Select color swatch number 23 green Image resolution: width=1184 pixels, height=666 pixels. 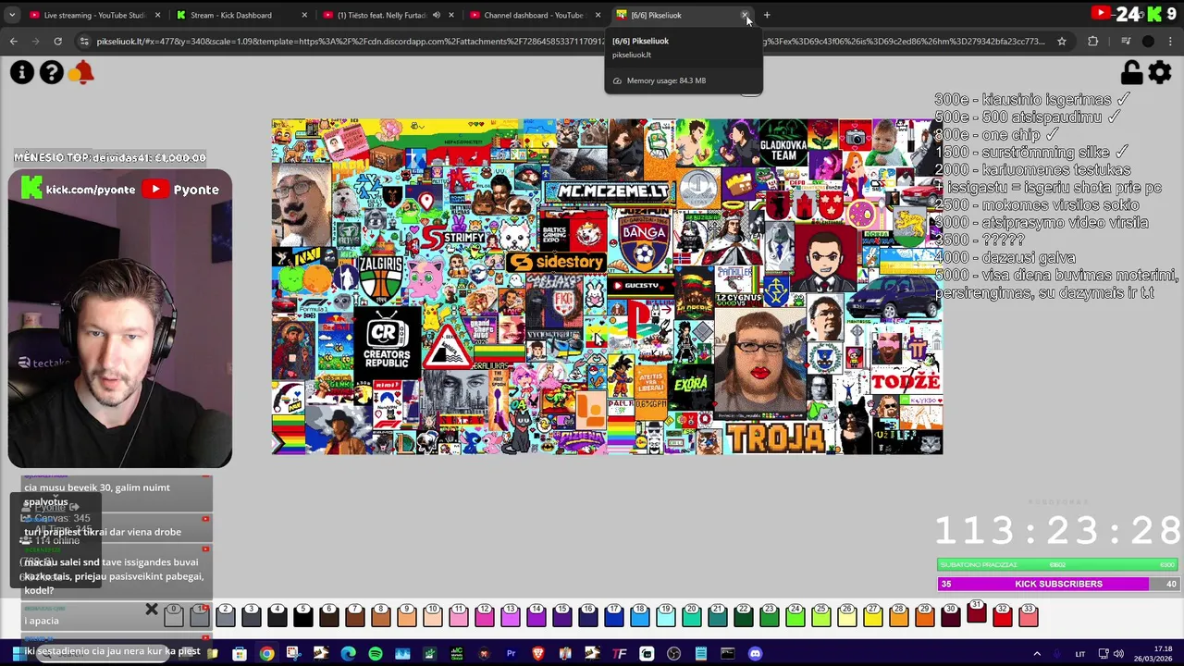pyautogui.click(x=770, y=615)
